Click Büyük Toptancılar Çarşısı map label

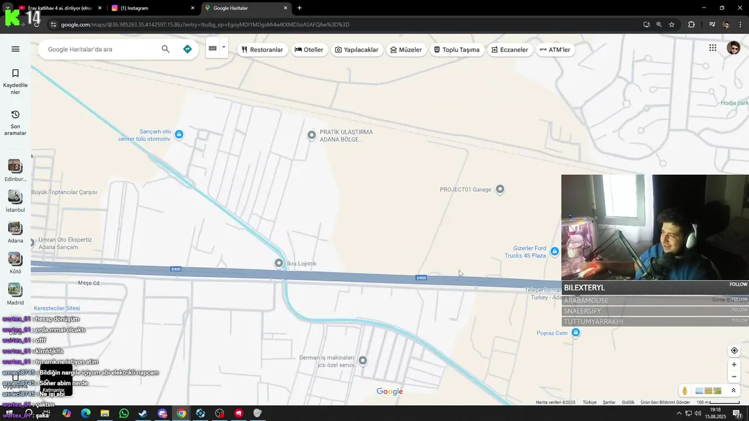coord(64,192)
